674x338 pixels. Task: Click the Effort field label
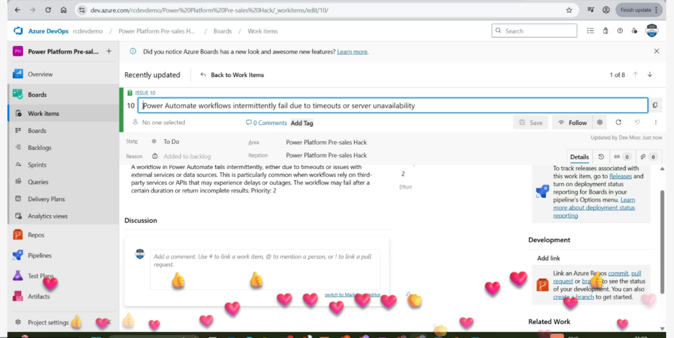(407, 187)
